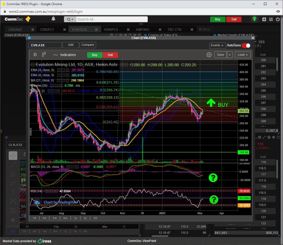Open the hamburger menu in header
Image resolution: width=283 pixels, height=245 pixels.
(271, 19)
